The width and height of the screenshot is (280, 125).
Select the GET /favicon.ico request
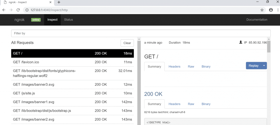[x=72, y=62]
